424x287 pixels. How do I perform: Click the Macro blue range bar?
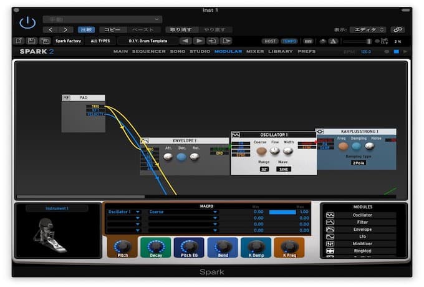tap(282, 212)
